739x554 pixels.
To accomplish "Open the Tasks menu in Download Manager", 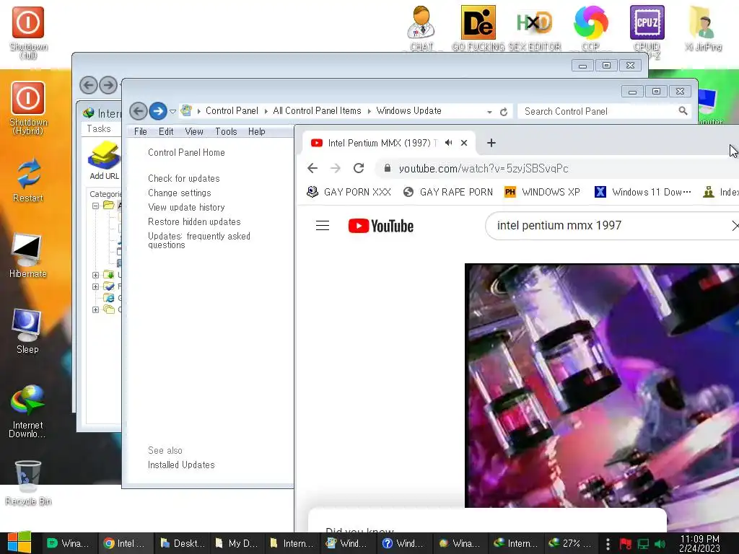I will 98,128.
